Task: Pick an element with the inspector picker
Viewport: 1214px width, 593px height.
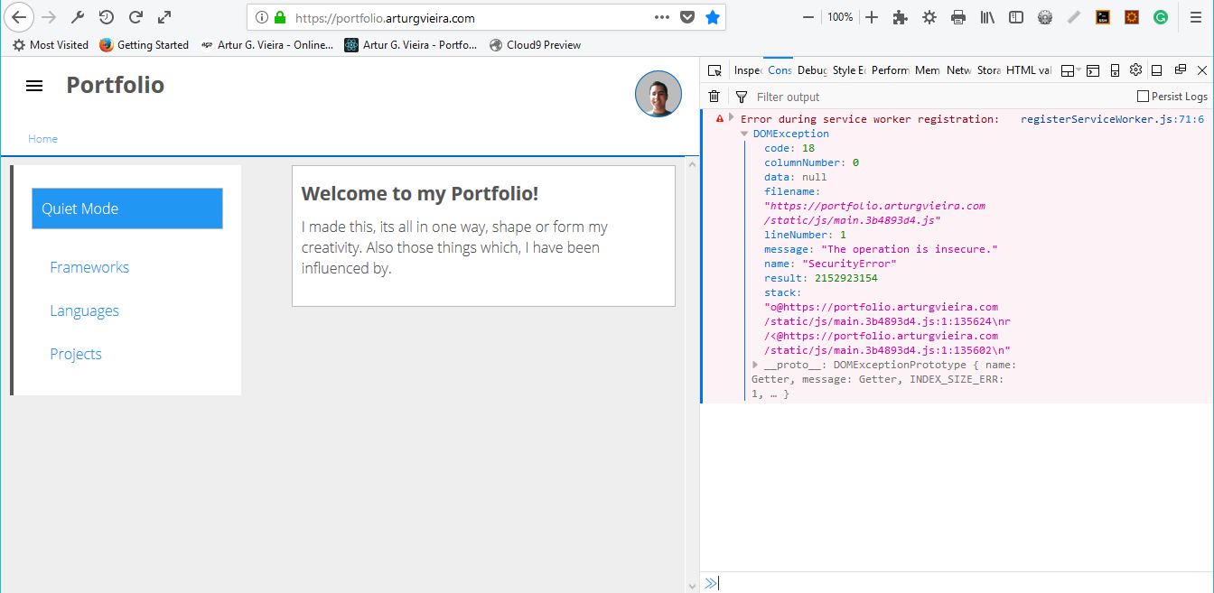Action: (715, 70)
